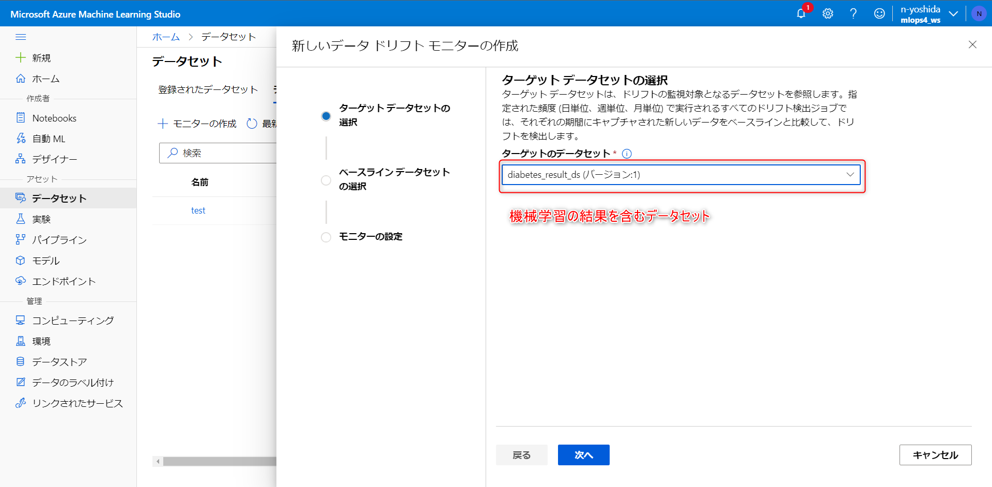Viewport: 992px width, 487px height.
Task: Click the パイプライン icon
Action: [21, 239]
